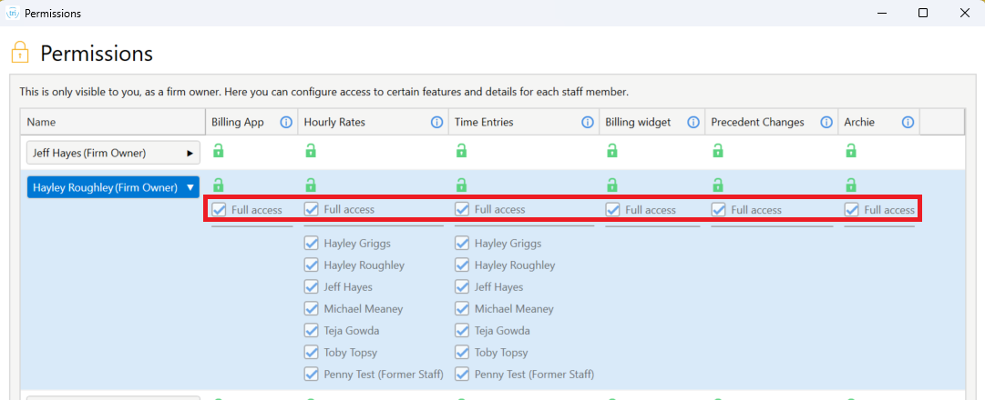Viewport: 985px width, 400px height.
Task: Click the Billing widget info icon
Action: click(x=693, y=122)
